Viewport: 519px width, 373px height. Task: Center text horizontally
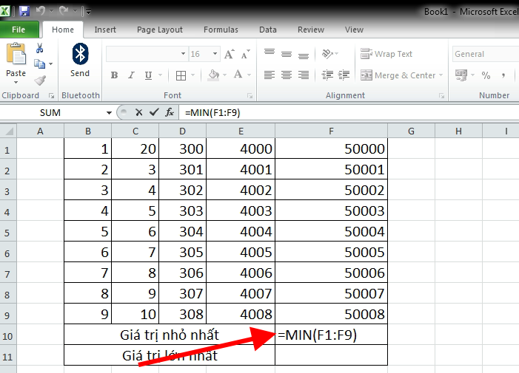click(287, 75)
